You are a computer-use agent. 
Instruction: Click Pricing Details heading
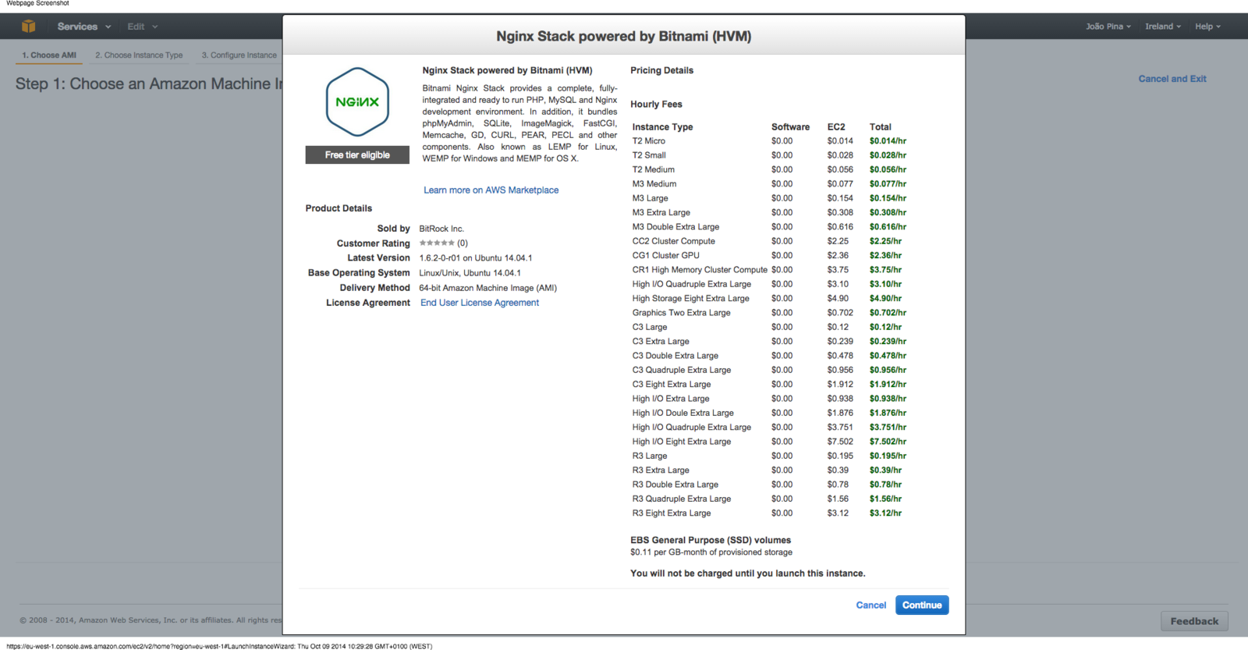click(x=661, y=70)
